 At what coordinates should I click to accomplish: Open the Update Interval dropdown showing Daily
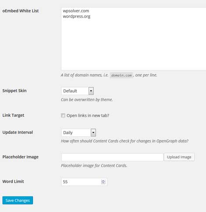[x=78, y=132]
